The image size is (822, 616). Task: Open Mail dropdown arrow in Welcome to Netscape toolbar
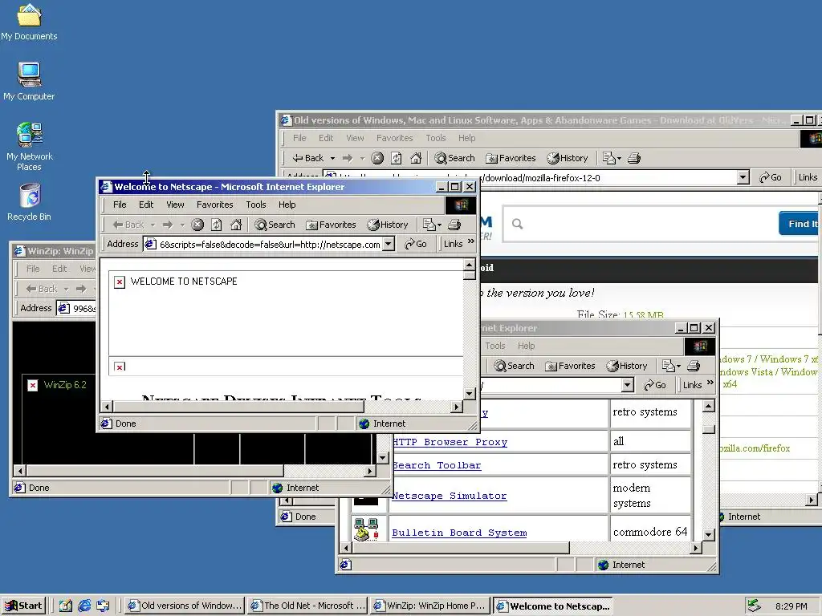439,225
